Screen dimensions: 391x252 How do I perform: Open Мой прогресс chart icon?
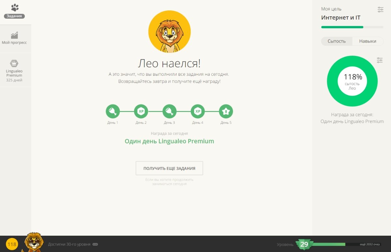tap(14, 35)
